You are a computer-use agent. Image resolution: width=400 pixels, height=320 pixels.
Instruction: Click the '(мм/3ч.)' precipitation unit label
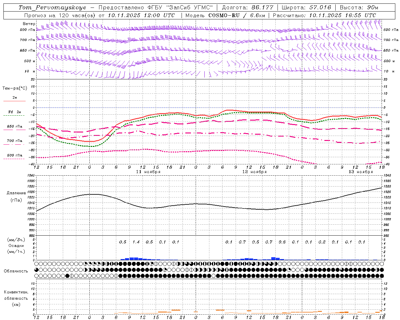pos(16,240)
